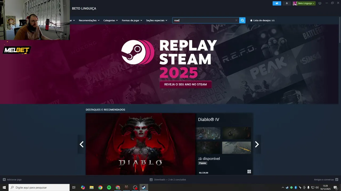
Task: Open Task View on the taskbar
Action: [74, 188]
